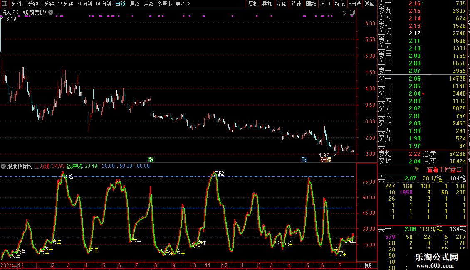Click the 风险 risk label near month 11 peak
The width and height of the screenshot is (470, 270).
pyautogui.click(x=219, y=173)
